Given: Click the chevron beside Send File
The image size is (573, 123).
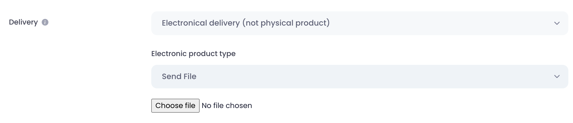Looking at the screenshot, I should click(557, 76).
